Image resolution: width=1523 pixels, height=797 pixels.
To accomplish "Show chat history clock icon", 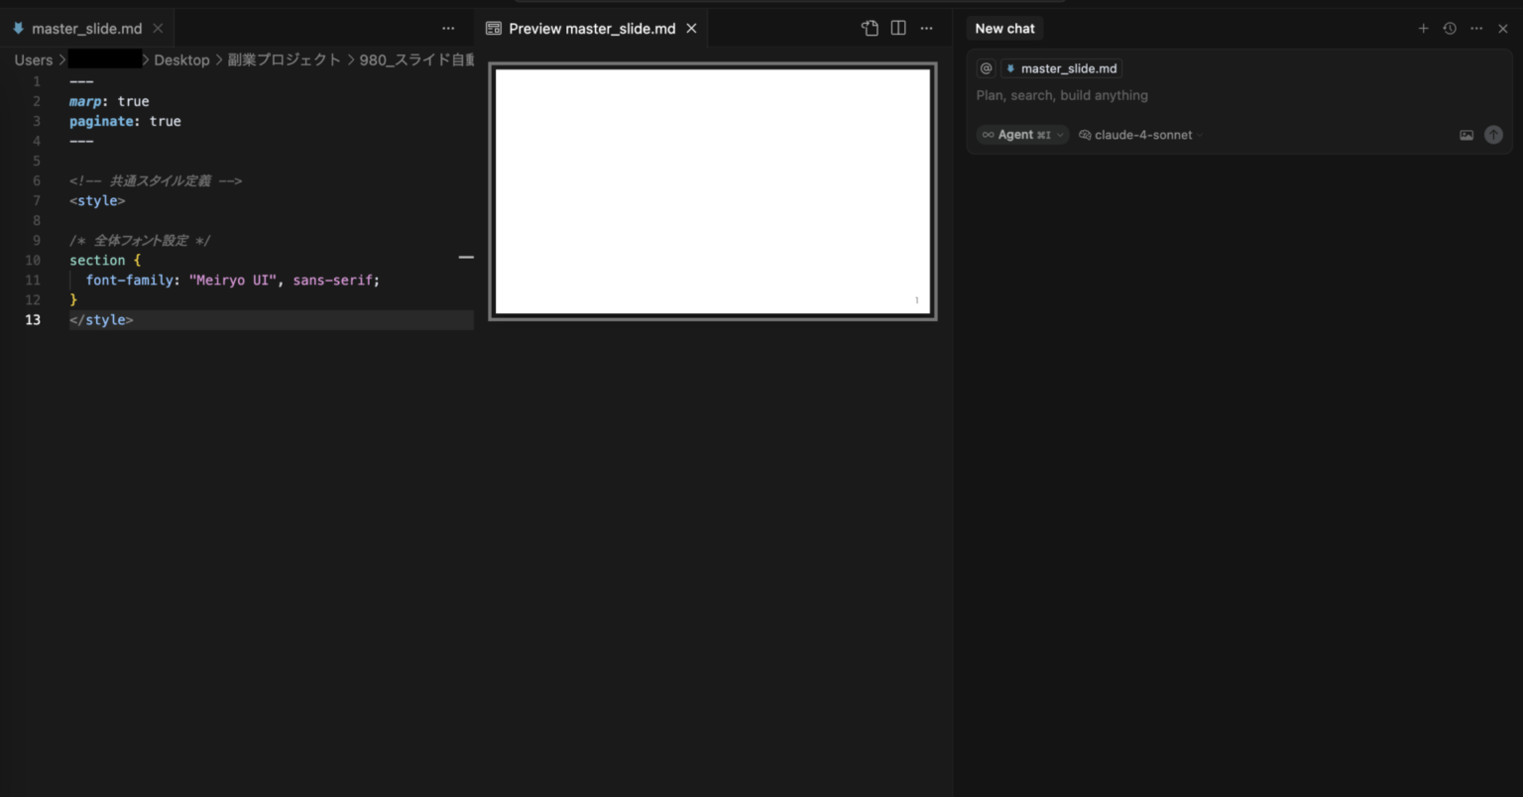I will [1450, 29].
